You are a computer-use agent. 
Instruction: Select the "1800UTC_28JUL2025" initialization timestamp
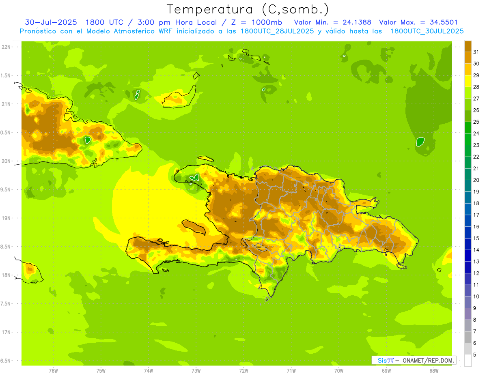pyautogui.click(x=277, y=31)
